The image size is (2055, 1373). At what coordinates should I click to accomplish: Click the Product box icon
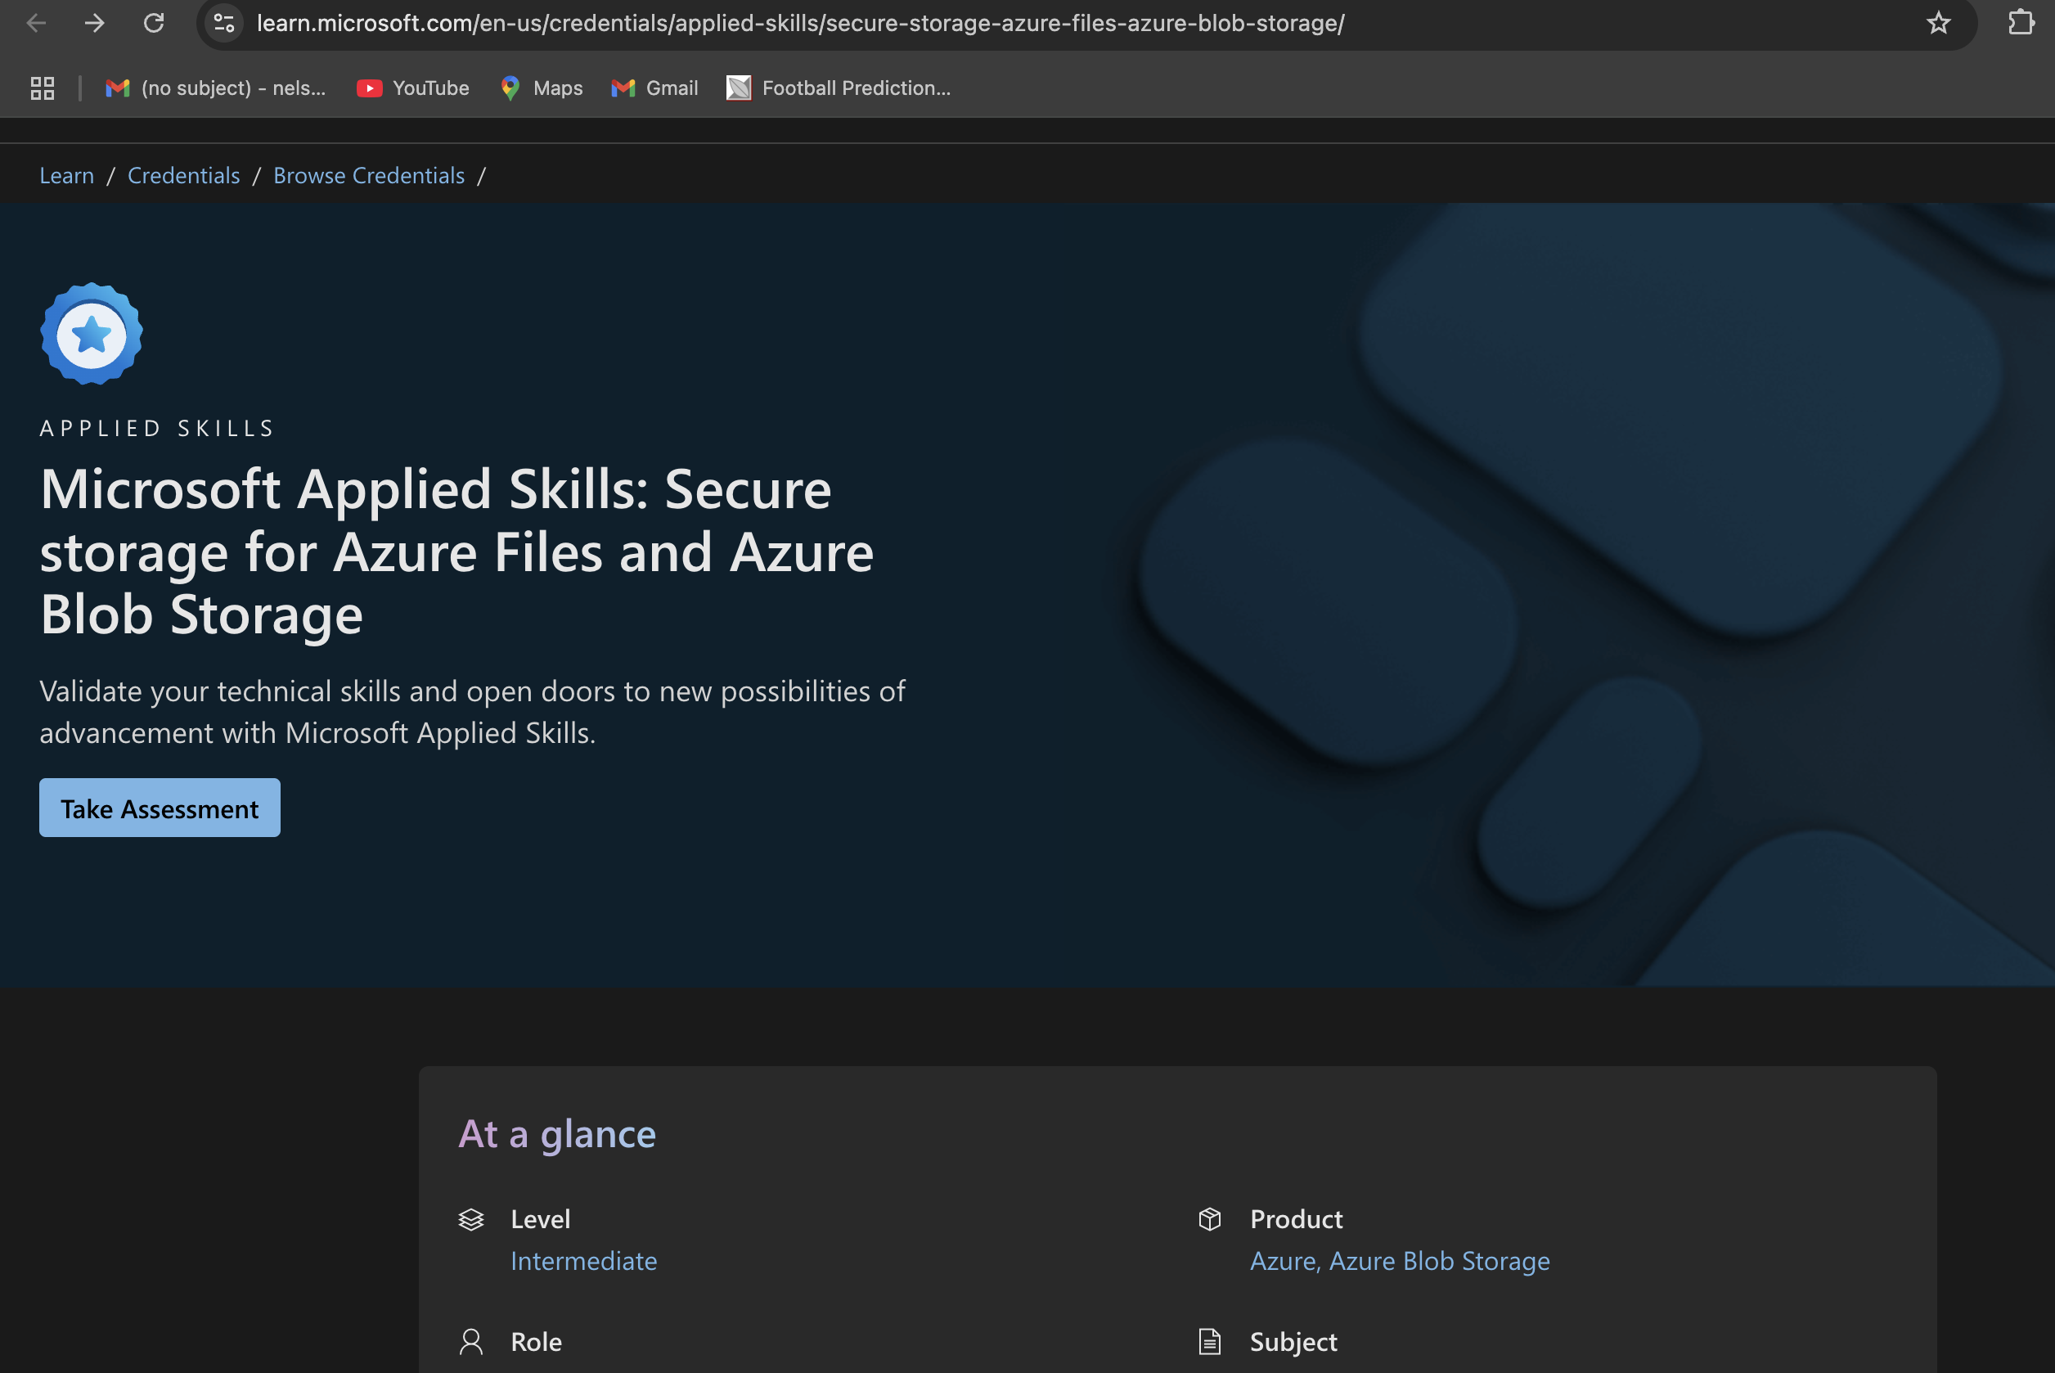1210,1219
